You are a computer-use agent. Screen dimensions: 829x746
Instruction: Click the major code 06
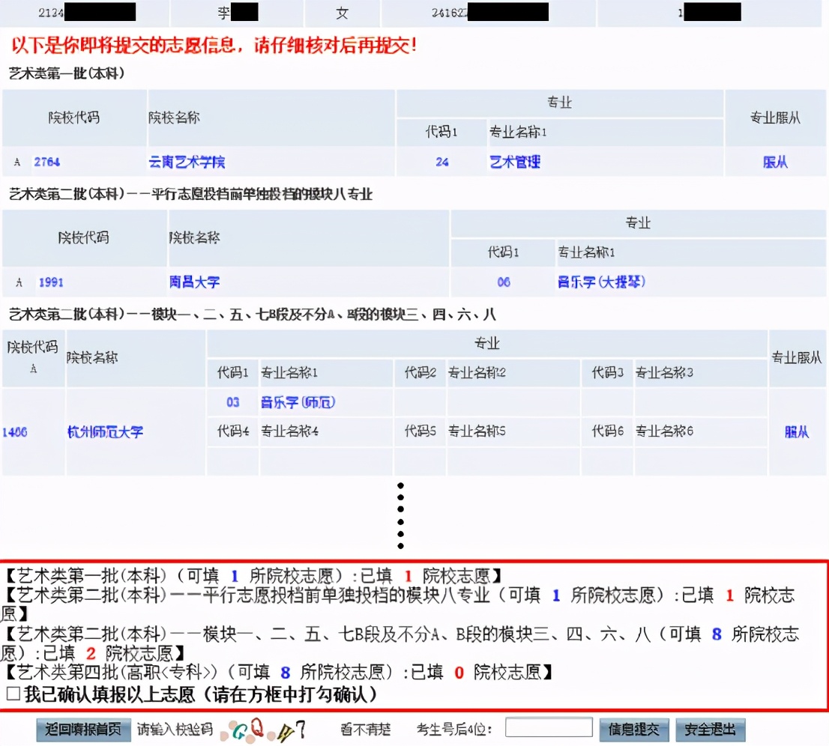point(503,282)
